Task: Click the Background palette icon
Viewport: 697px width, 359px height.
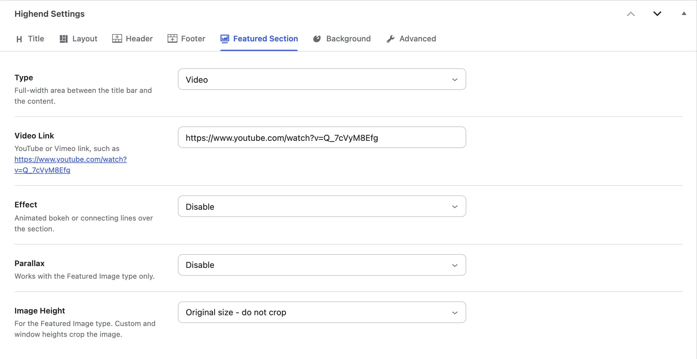Action: (x=317, y=39)
